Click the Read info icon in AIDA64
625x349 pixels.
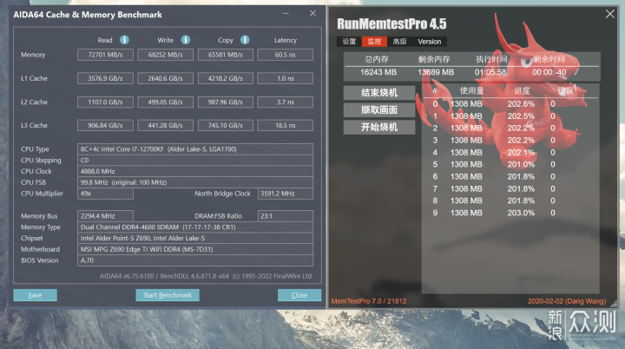(x=124, y=40)
